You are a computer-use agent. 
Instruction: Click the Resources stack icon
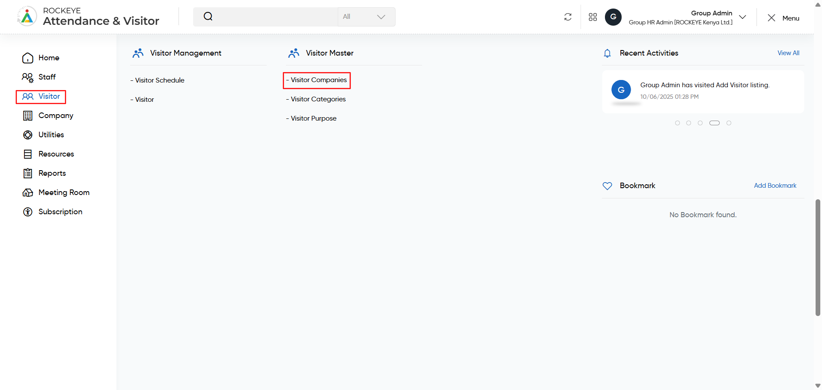(28, 154)
